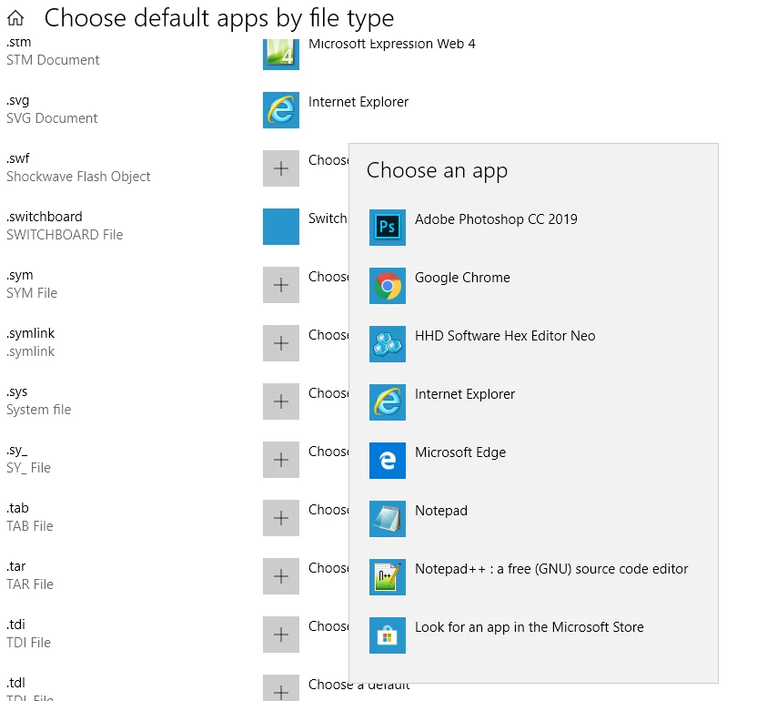The image size is (757, 701).
Task: Click the Choose an app heading
Action: pos(437,170)
